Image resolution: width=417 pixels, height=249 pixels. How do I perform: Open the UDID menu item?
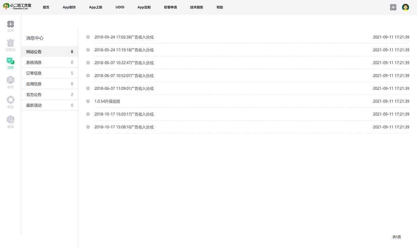120,7
